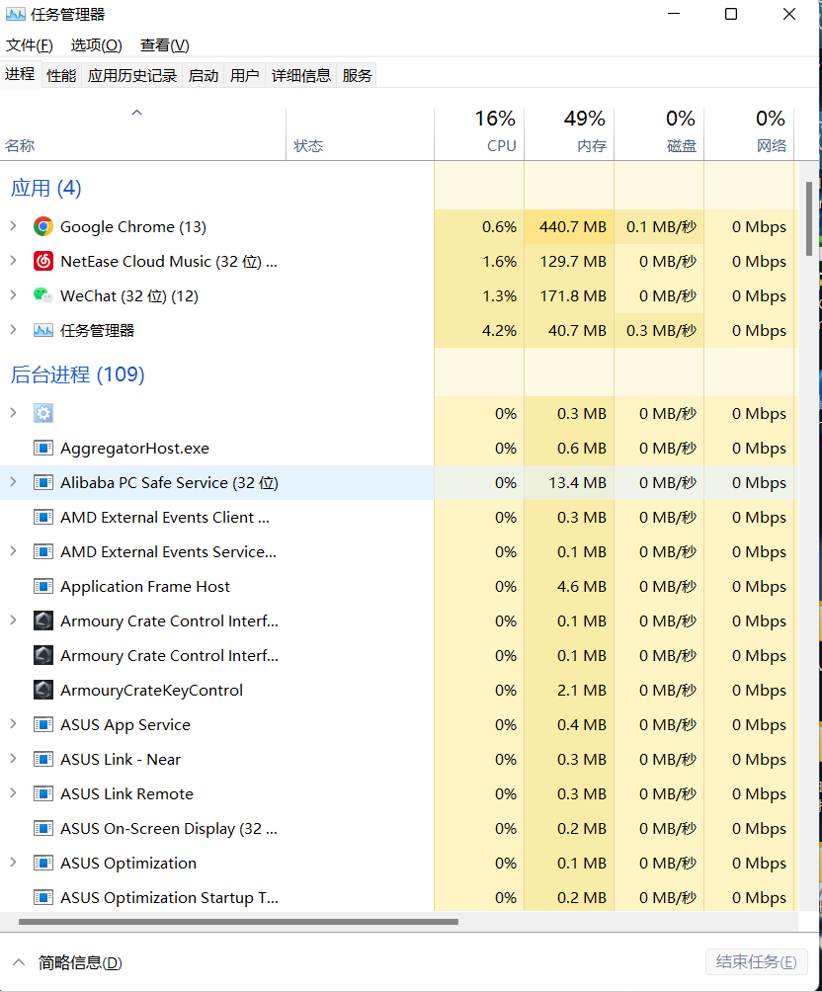The width and height of the screenshot is (822, 992).
Task: Expand the ASUS Link Remote row
Action: coord(13,792)
